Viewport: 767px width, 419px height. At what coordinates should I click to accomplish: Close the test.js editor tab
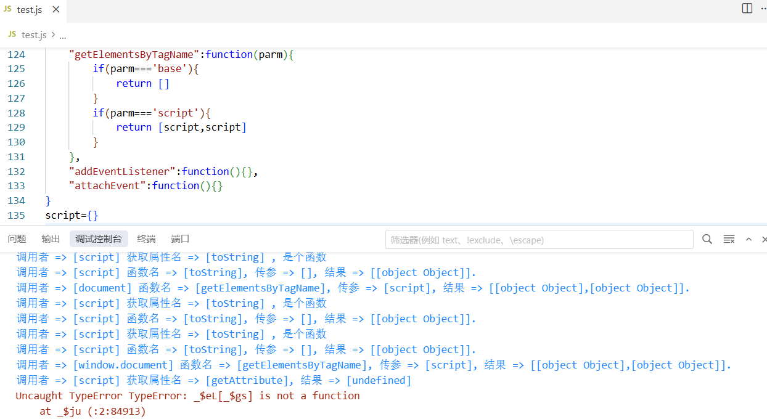tap(56, 10)
